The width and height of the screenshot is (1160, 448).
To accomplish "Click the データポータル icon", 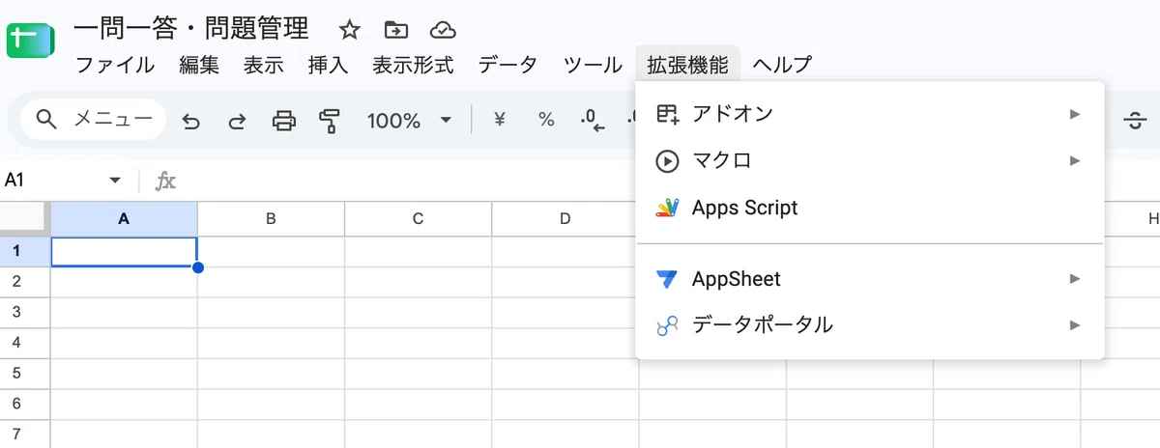I will 667,325.
